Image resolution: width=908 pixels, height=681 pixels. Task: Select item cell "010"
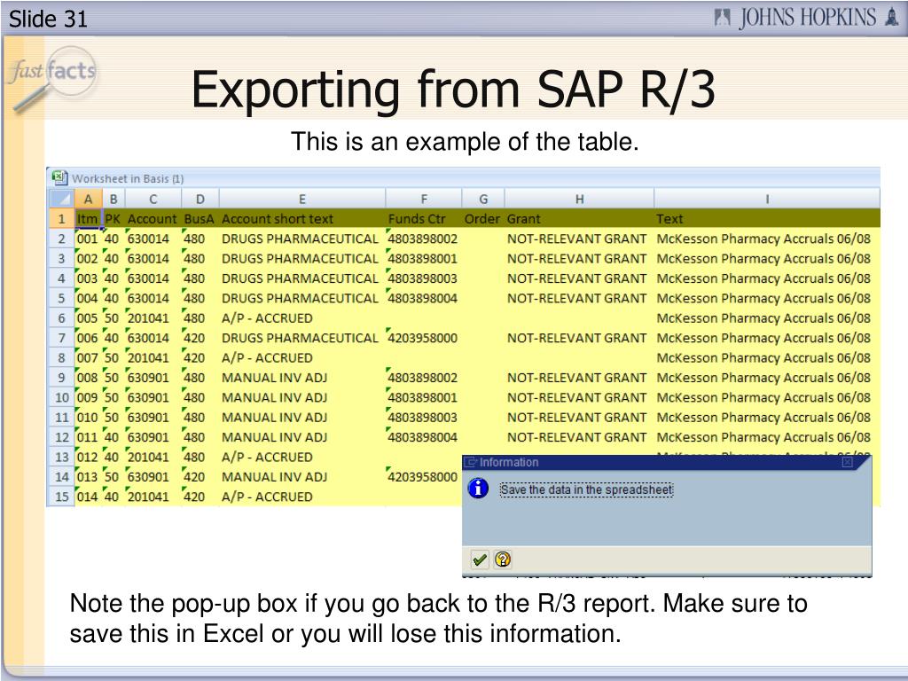coord(88,418)
